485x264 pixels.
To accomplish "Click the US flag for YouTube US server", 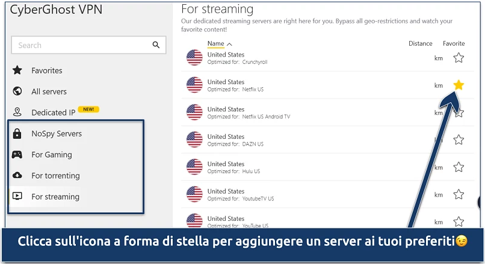I will pos(194,221).
